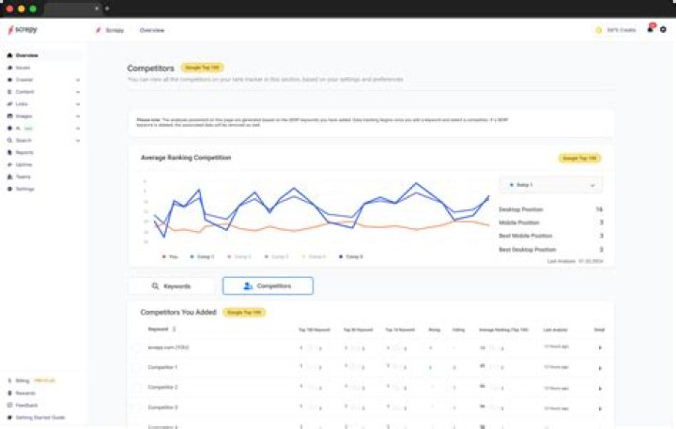676x429 pixels.
Task: Open Settings from the sidebar
Action: point(24,189)
